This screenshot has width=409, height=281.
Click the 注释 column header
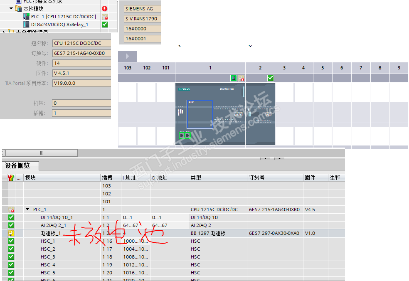point(336,177)
